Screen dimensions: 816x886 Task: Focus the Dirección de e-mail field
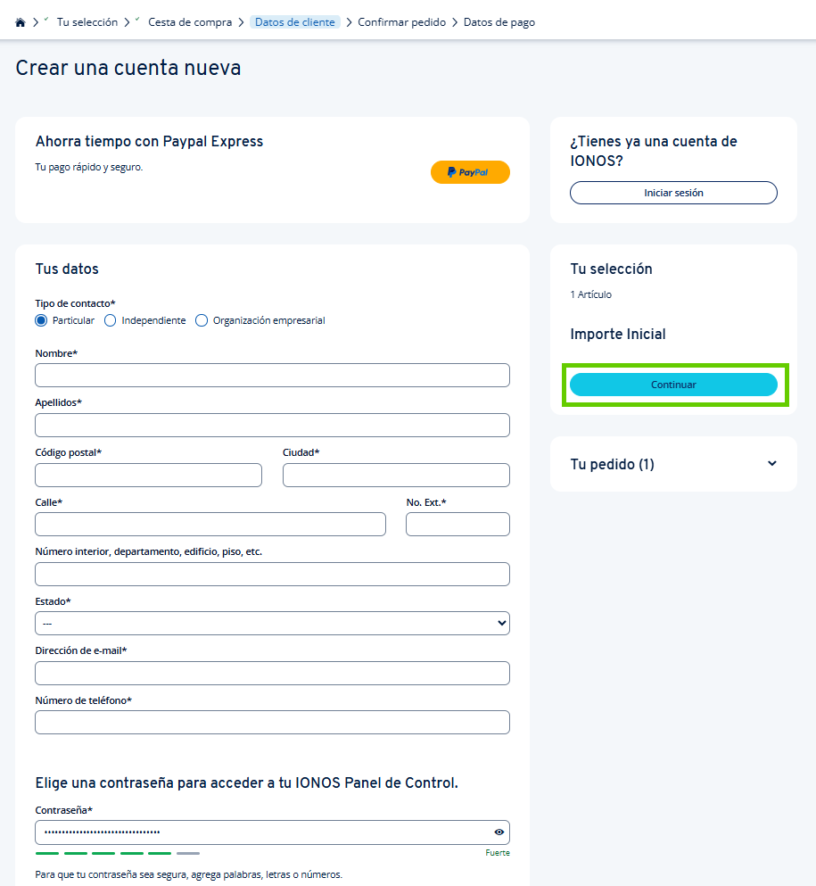click(x=272, y=673)
